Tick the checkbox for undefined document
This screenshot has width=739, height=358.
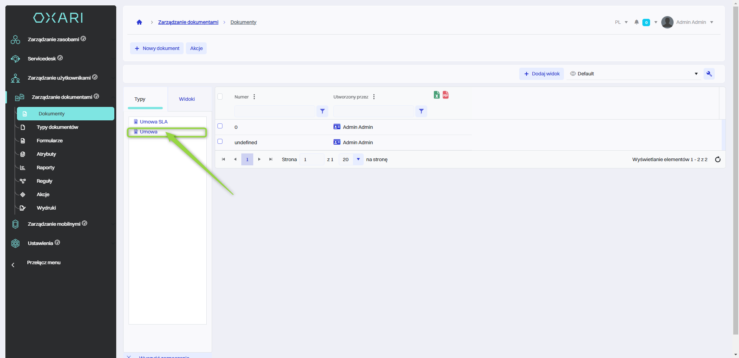(x=220, y=142)
